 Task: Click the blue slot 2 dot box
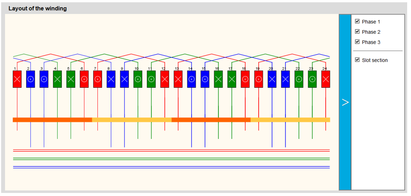coord(31,79)
